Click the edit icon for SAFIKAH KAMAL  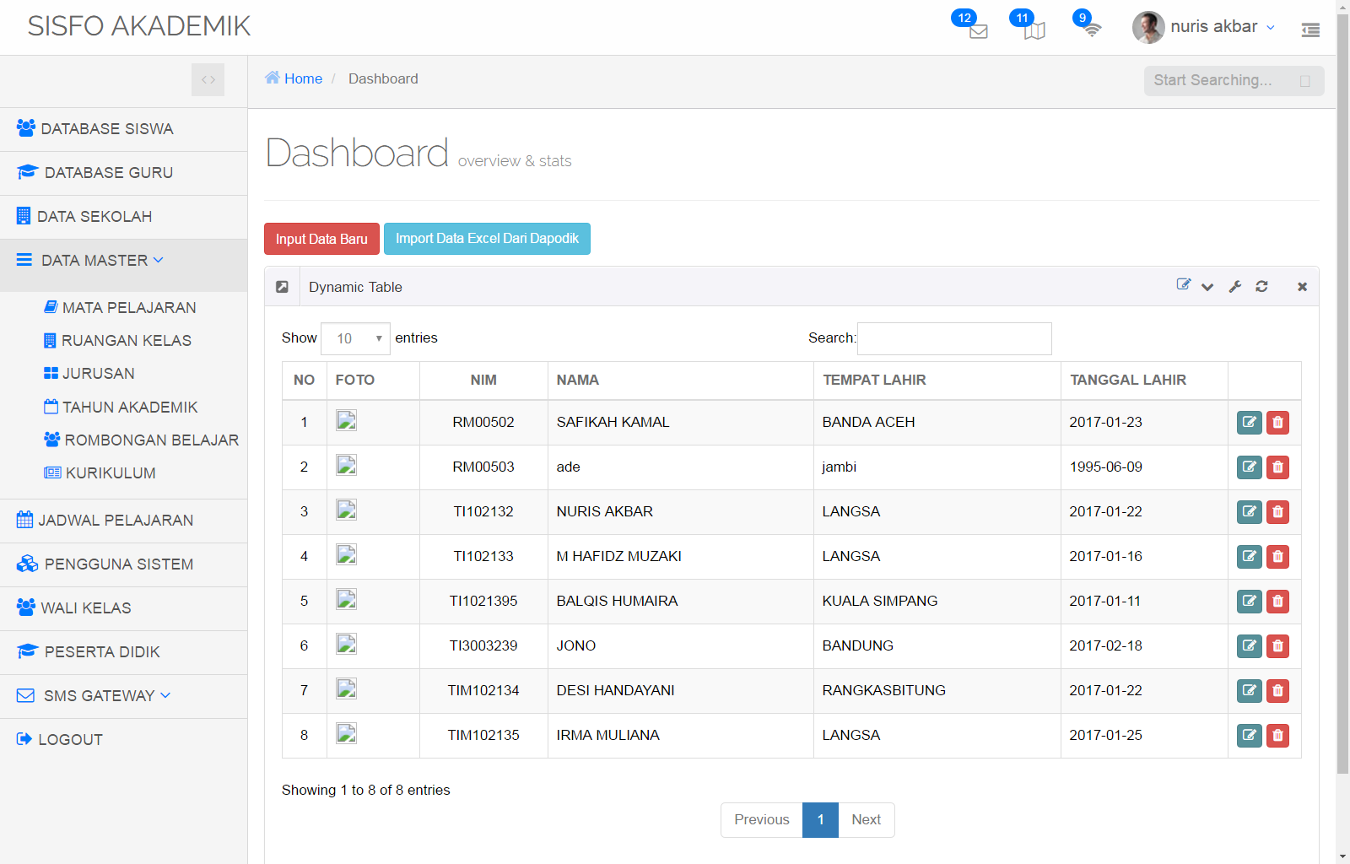click(1249, 423)
